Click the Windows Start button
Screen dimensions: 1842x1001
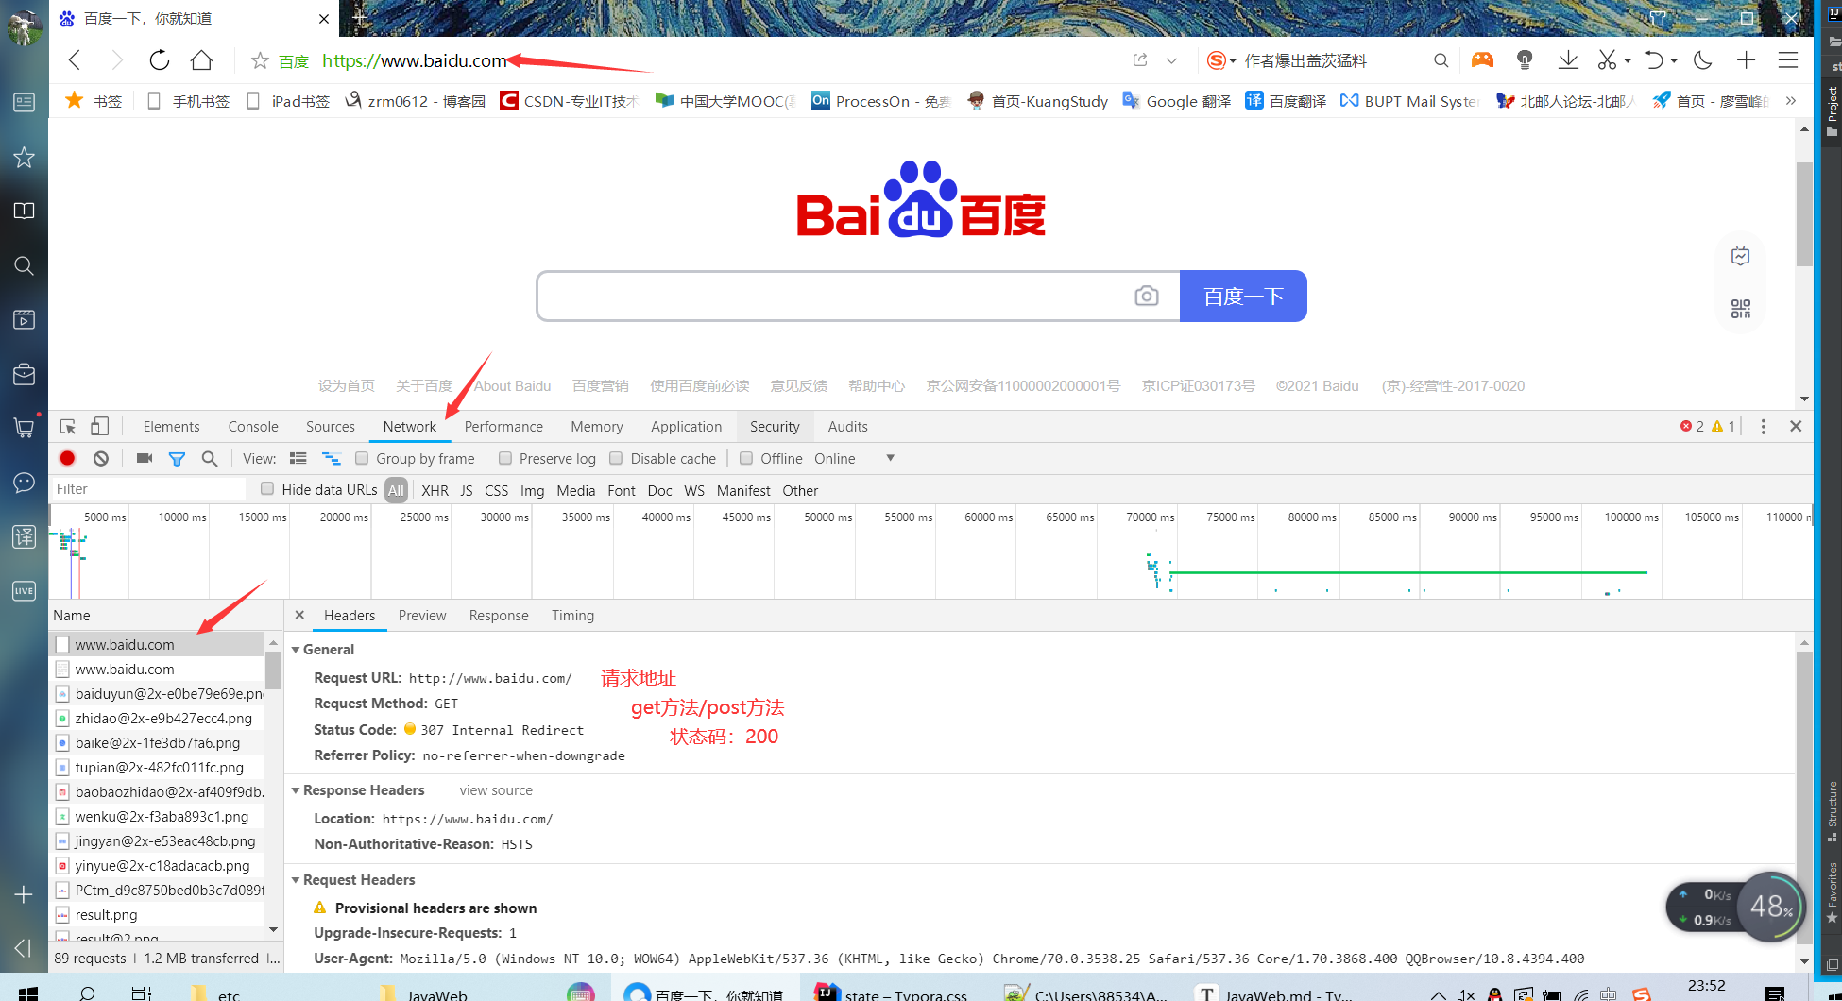pyautogui.click(x=28, y=993)
